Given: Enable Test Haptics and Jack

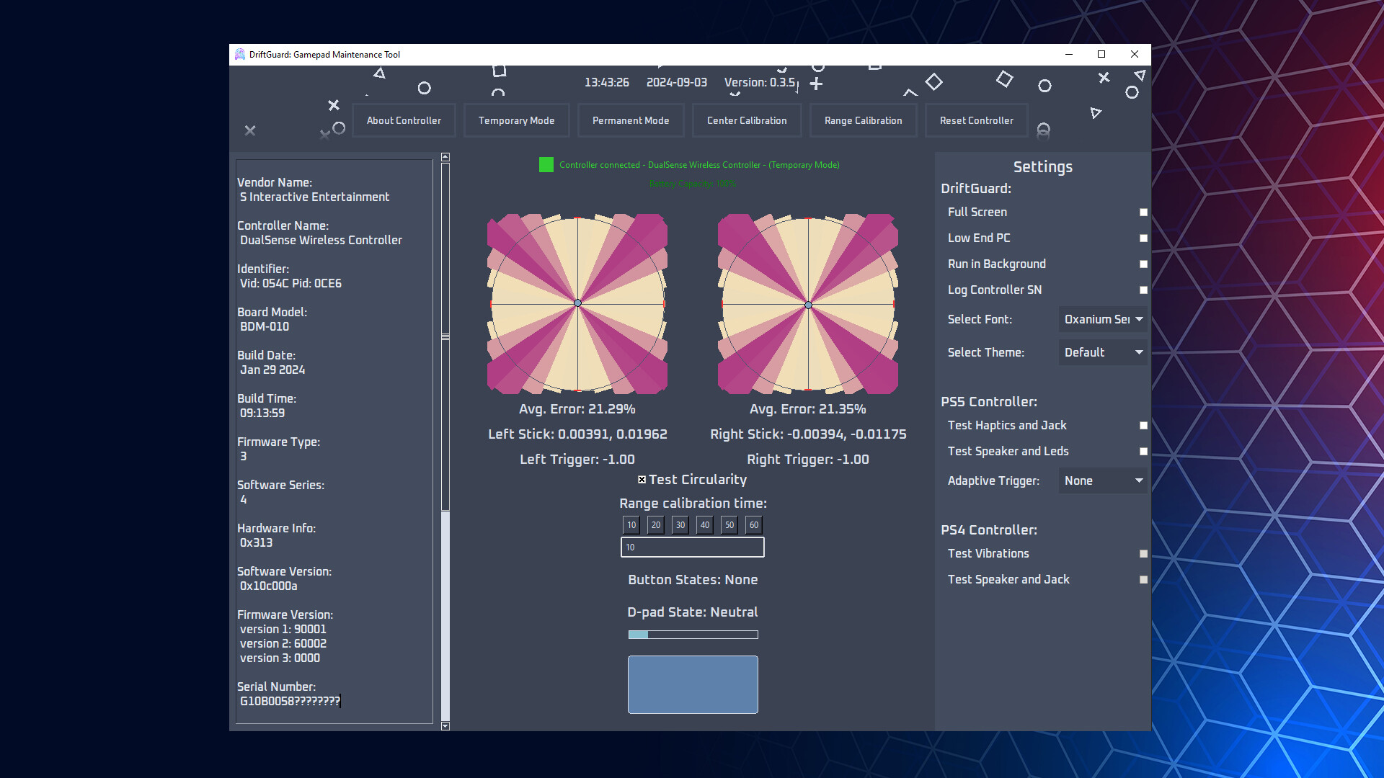Looking at the screenshot, I should (x=1143, y=425).
